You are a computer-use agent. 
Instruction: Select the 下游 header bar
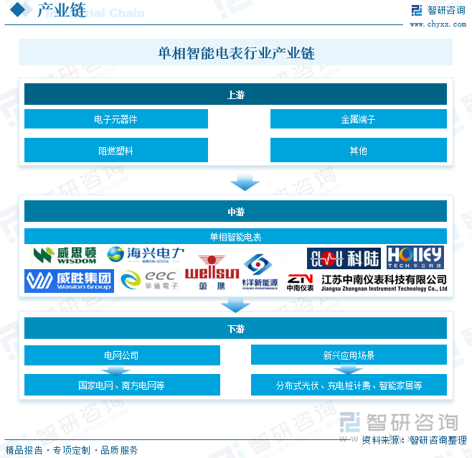coord(235,328)
